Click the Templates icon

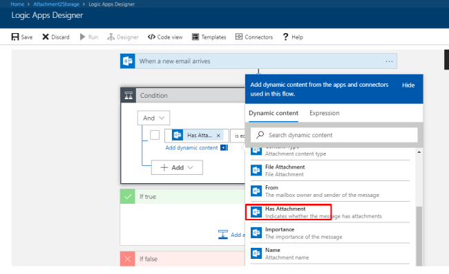pos(195,36)
